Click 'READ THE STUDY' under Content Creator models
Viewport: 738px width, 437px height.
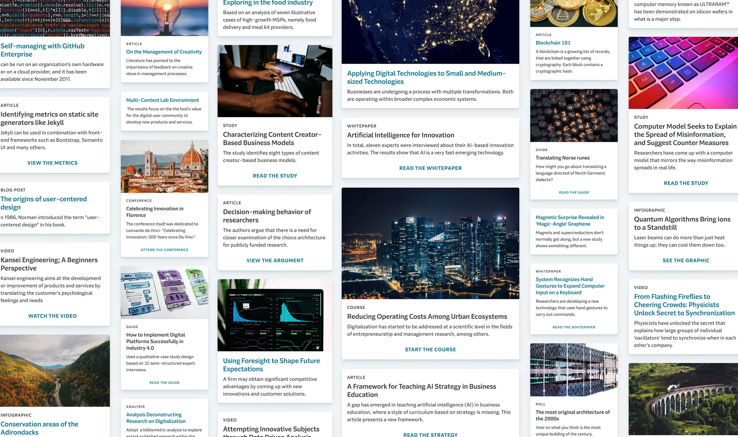tap(275, 176)
